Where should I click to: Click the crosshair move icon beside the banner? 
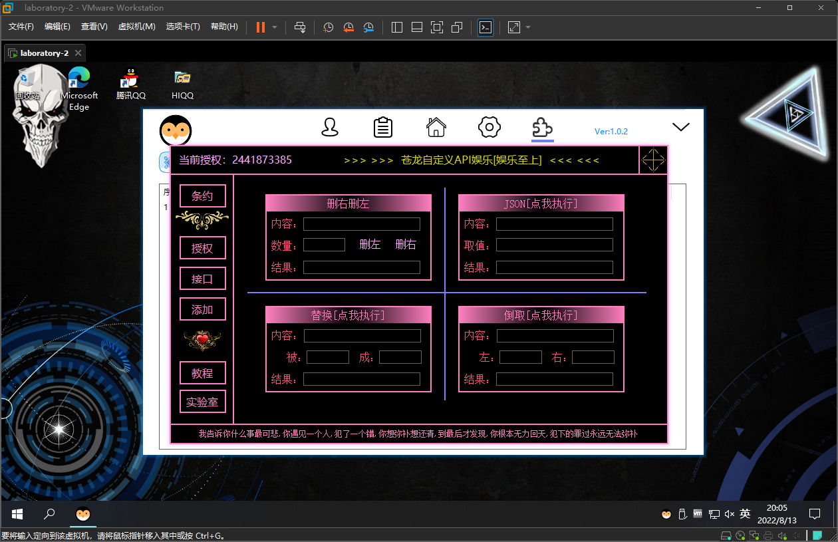pos(653,160)
